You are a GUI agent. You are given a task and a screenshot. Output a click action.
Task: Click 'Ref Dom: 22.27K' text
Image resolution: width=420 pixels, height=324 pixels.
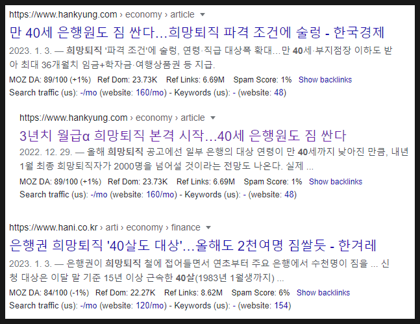coord(125,292)
